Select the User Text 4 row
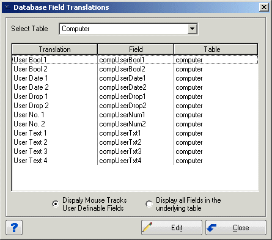Viewport: 272px width, 240px height. [135, 161]
